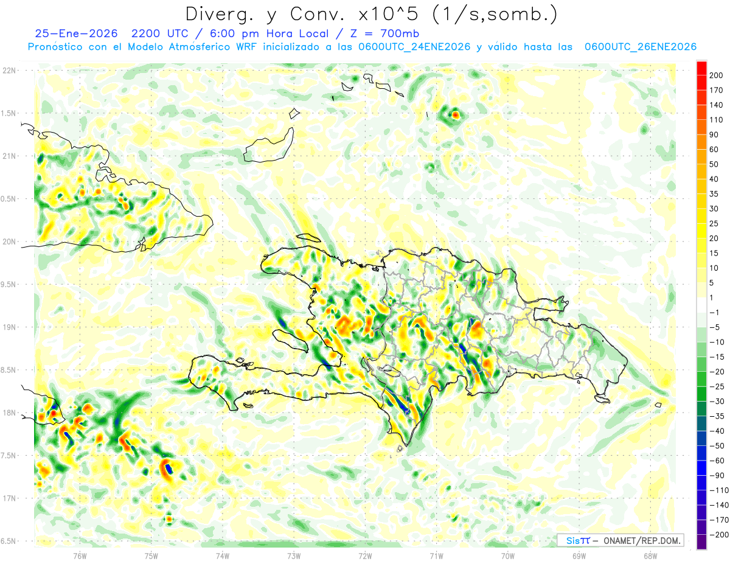Click the topmost red swatch of the color scale

point(701,68)
